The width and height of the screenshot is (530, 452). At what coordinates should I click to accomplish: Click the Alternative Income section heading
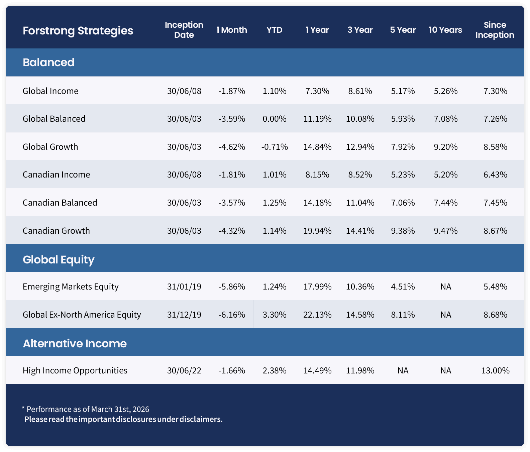click(x=75, y=344)
